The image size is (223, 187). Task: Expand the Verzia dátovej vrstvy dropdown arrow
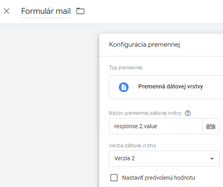coord(212,159)
